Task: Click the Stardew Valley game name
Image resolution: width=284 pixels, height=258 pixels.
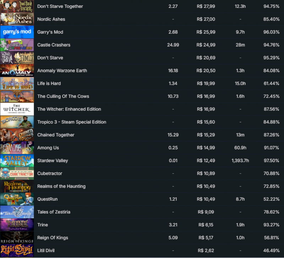Action: click(x=53, y=161)
